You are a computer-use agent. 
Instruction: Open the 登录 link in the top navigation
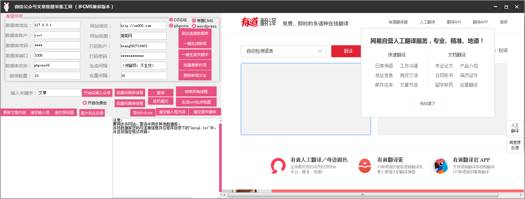tap(503, 22)
